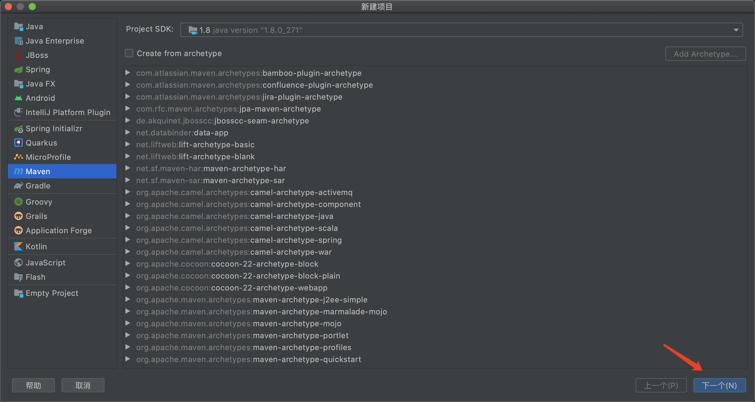Click the Groovy green G icon
This screenshot has width=755, height=402.
pos(19,202)
